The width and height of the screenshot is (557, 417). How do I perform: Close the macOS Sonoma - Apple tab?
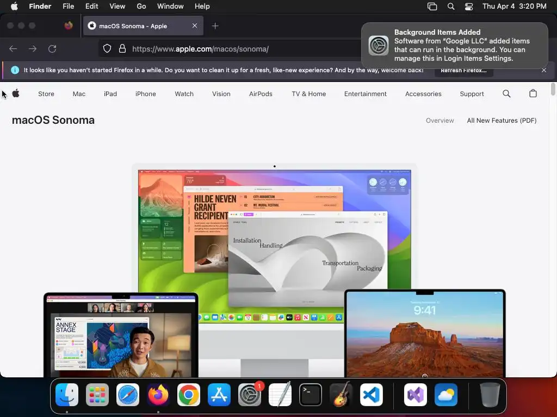click(x=195, y=26)
